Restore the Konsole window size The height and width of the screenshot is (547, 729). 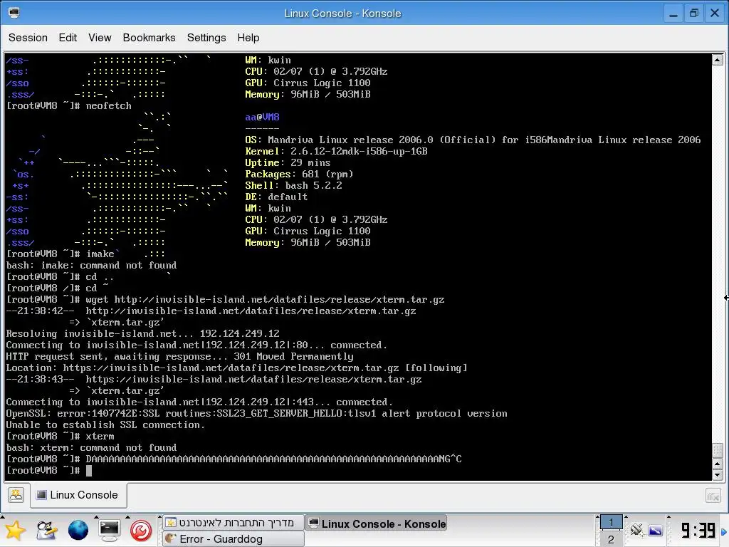coord(693,13)
